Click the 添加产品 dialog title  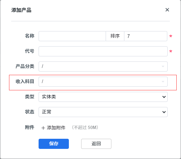pyautogui.click(x=21, y=10)
